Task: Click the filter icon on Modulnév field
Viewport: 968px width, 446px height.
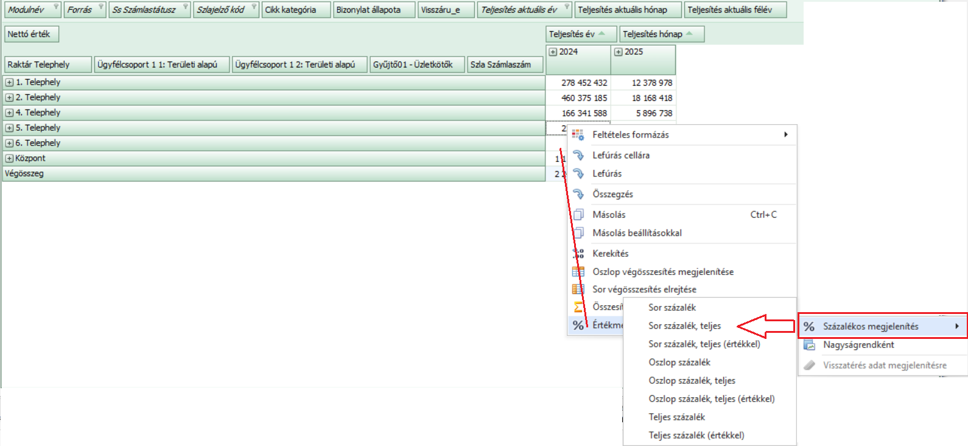Action: point(56,7)
